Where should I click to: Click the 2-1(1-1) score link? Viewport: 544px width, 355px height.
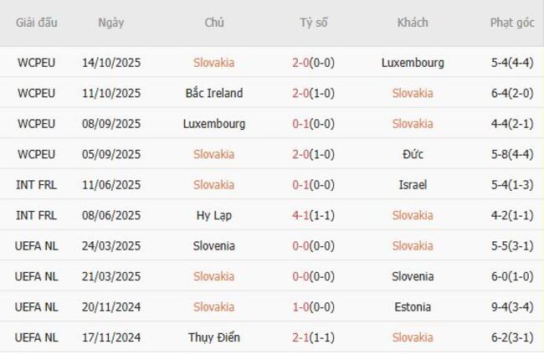pyautogui.click(x=314, y=337)
